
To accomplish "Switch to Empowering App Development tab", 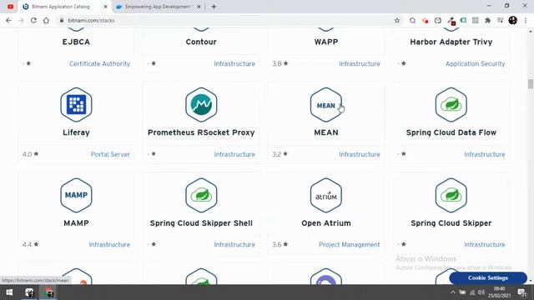I will [x=159, y=7].
